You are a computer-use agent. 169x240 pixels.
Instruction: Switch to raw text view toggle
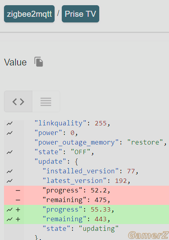[x=46, y=102]
